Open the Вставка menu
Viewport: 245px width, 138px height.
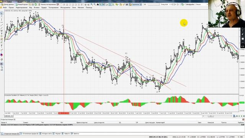pyautogui.click(x=37, y=8)
